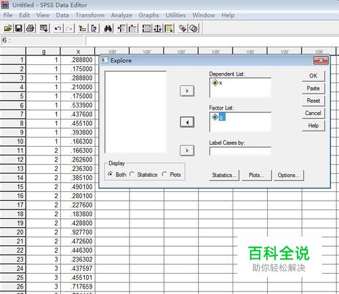Open the Utilities menu
This screenshot has width=339, height=294.
tap(176, 15)
